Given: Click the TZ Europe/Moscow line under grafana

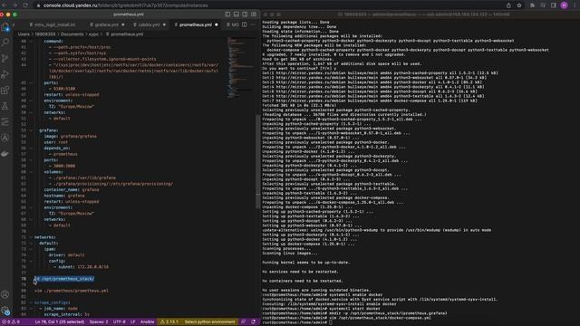Looking at the screenshot, I should coord(72,214).
